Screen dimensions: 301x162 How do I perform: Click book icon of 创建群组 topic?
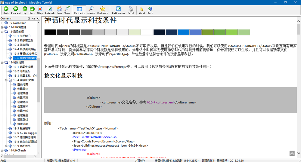point(14,93)
